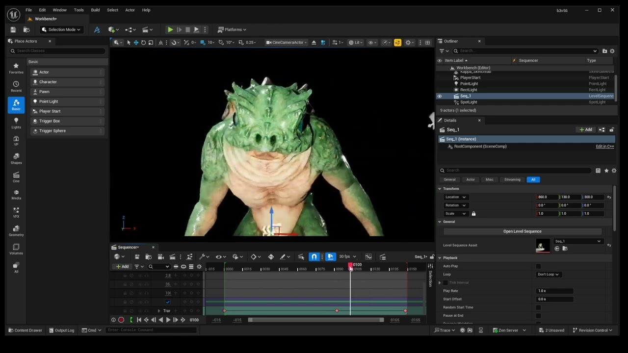Screen dimensions: 628x353
Task: Switch to Streaming filter tab in Details
Action: [x=512, y=179]
